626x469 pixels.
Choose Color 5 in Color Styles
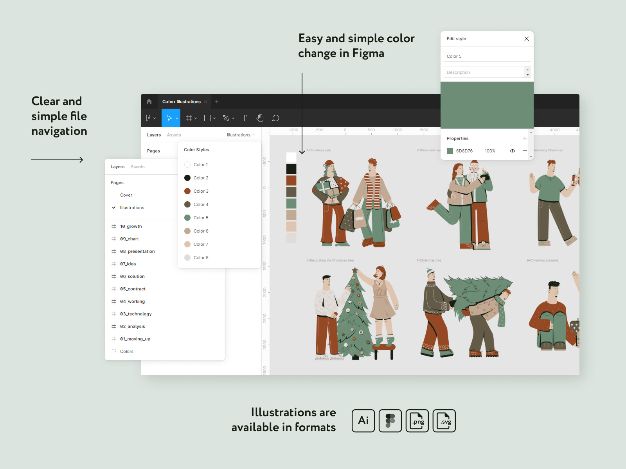201,218
